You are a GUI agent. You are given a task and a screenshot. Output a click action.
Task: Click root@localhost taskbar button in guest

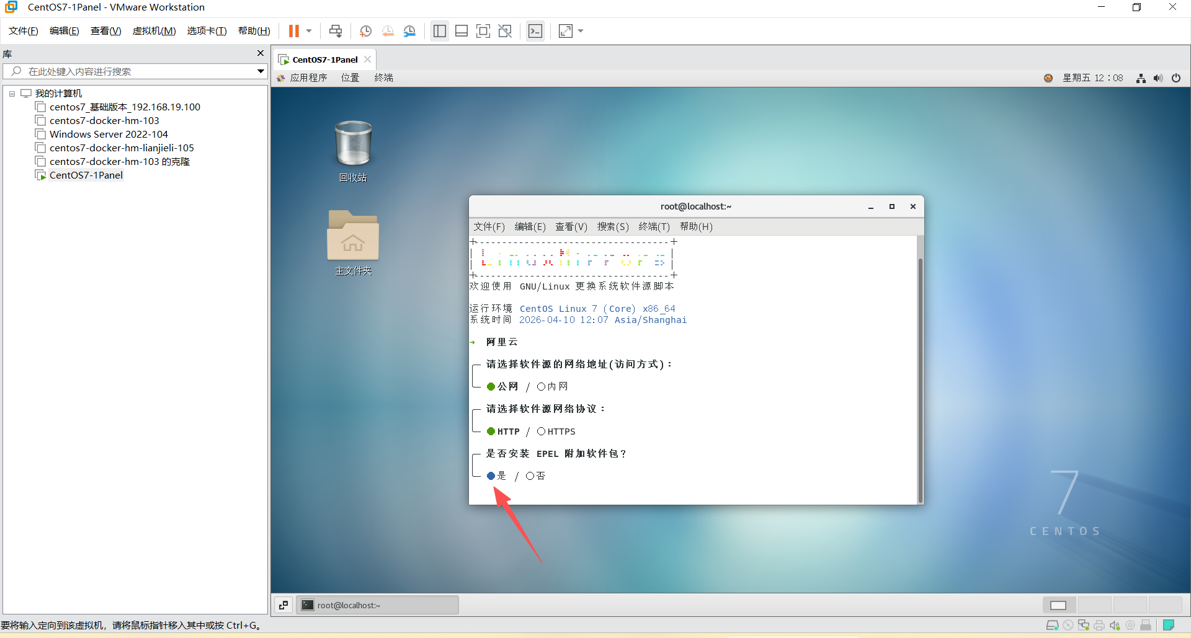378,605
